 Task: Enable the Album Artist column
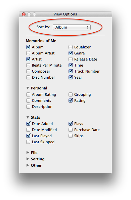28,53
